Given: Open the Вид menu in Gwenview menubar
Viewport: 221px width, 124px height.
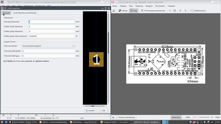Looking at the screenshot, I should tap(131, 6).
